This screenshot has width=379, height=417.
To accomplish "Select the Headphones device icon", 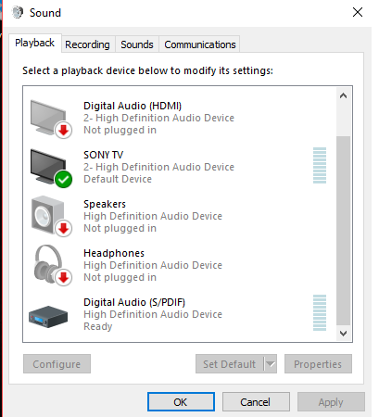I will click(52, 266).
